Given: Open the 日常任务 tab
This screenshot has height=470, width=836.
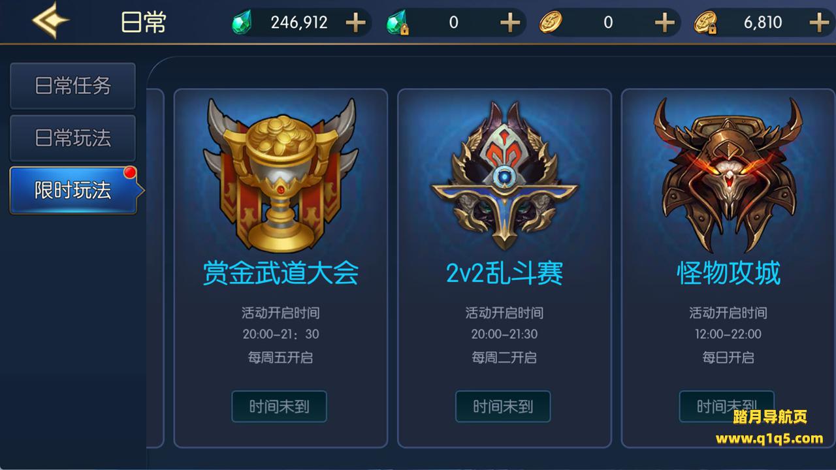Looking at the screenshot, I should click(72, 86).
